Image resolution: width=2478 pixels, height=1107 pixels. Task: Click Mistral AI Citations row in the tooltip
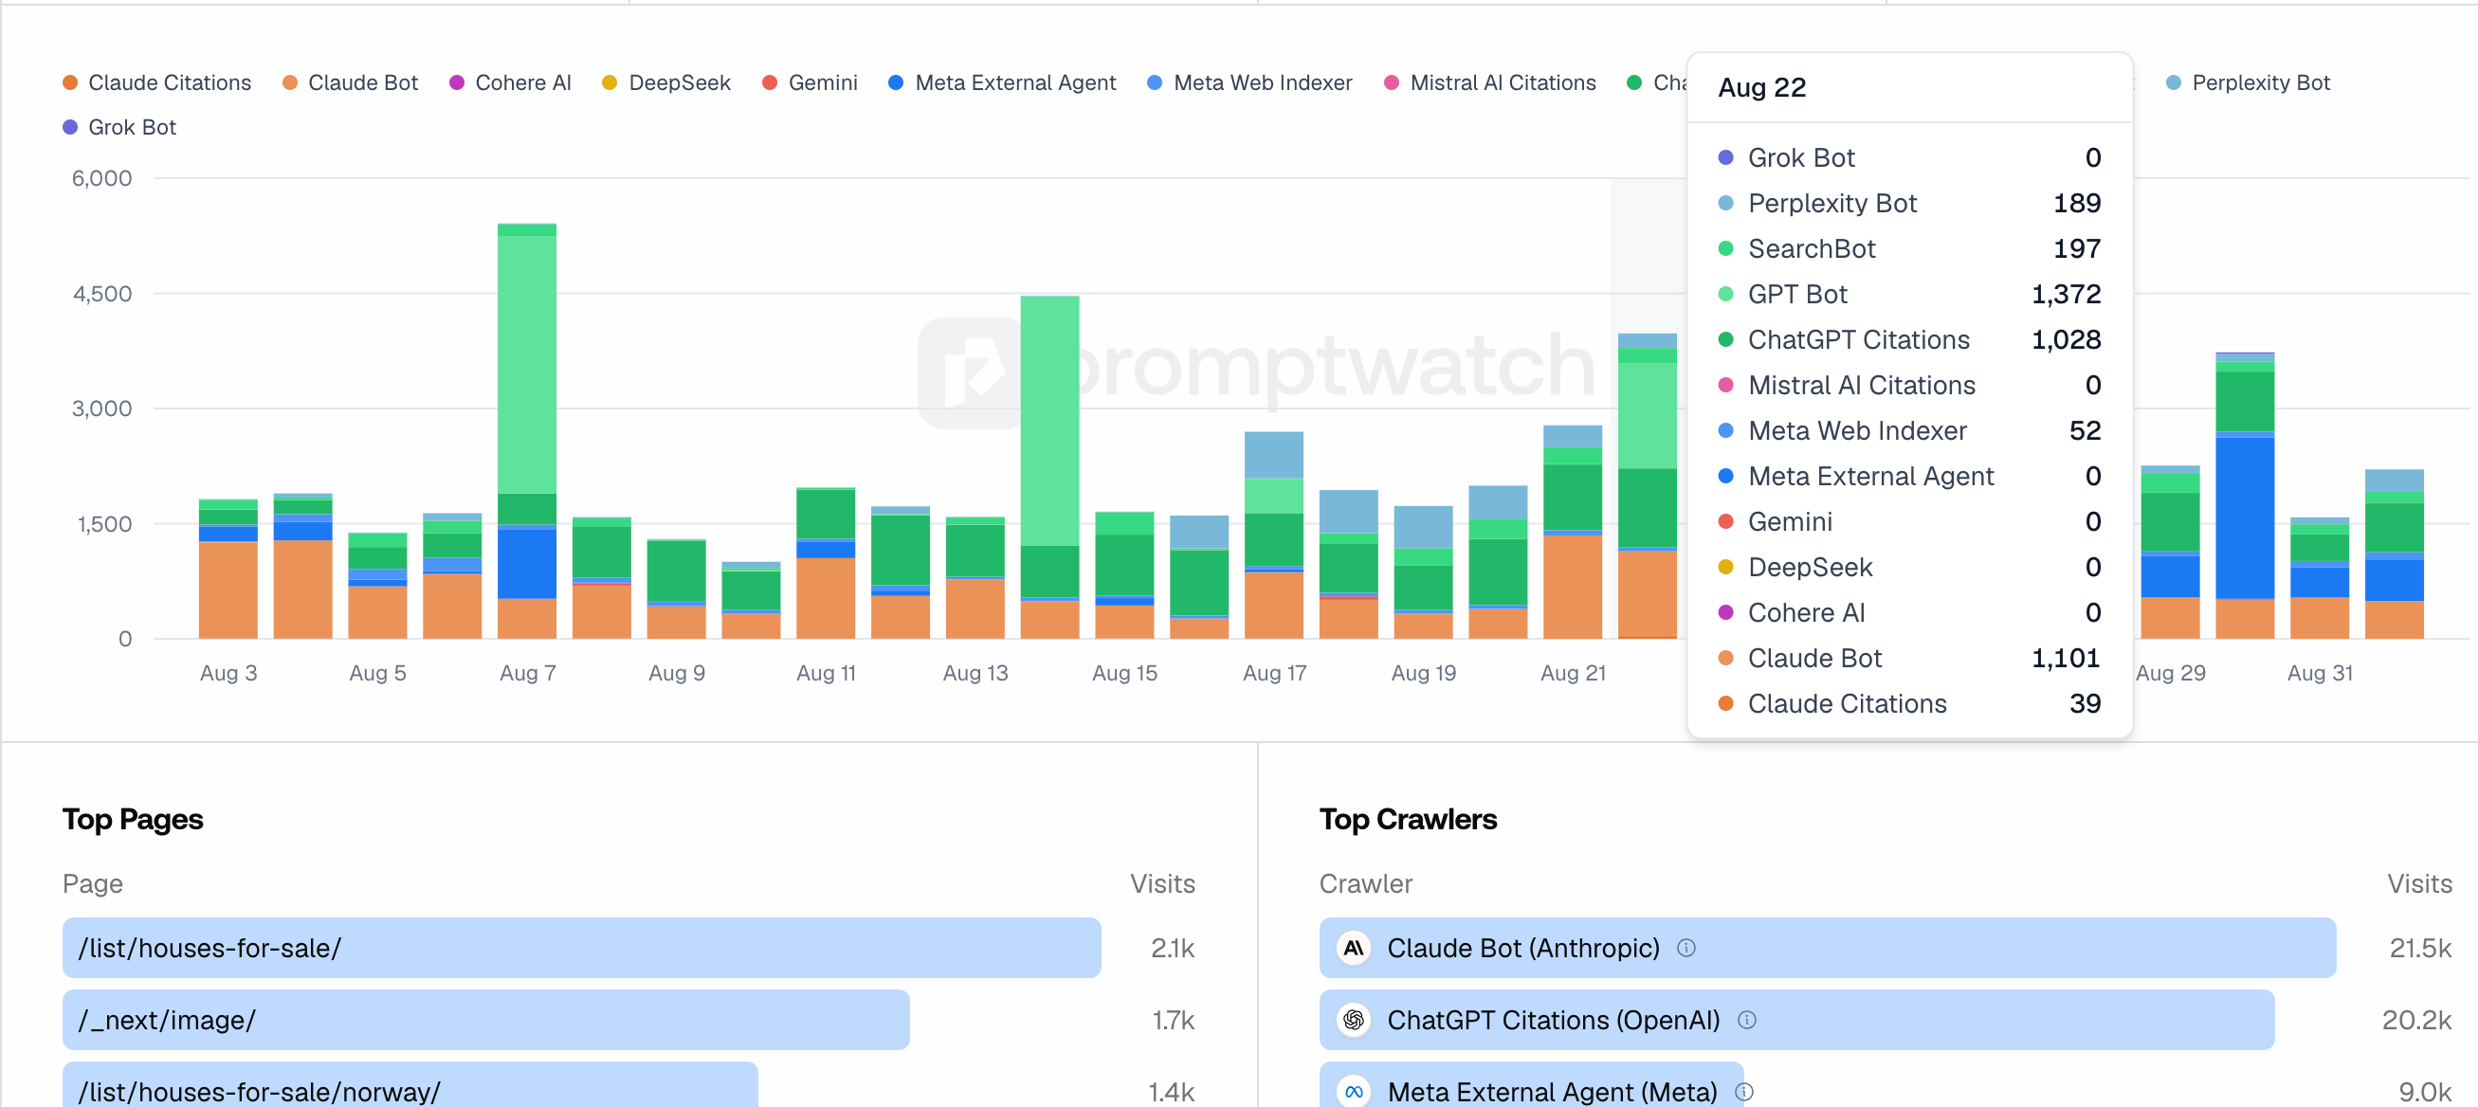[x=1909, y=386]
